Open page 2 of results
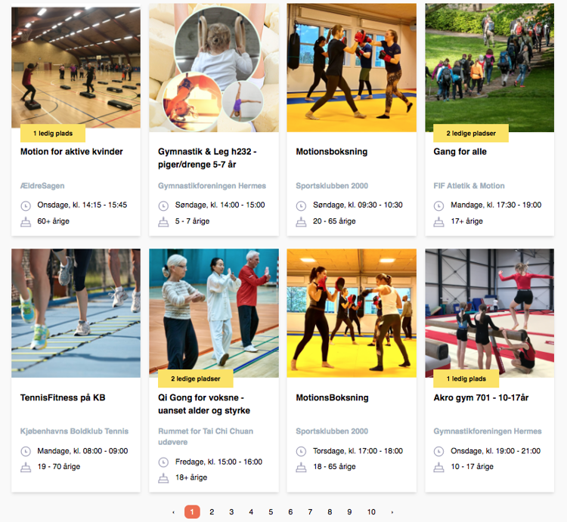 212,512
